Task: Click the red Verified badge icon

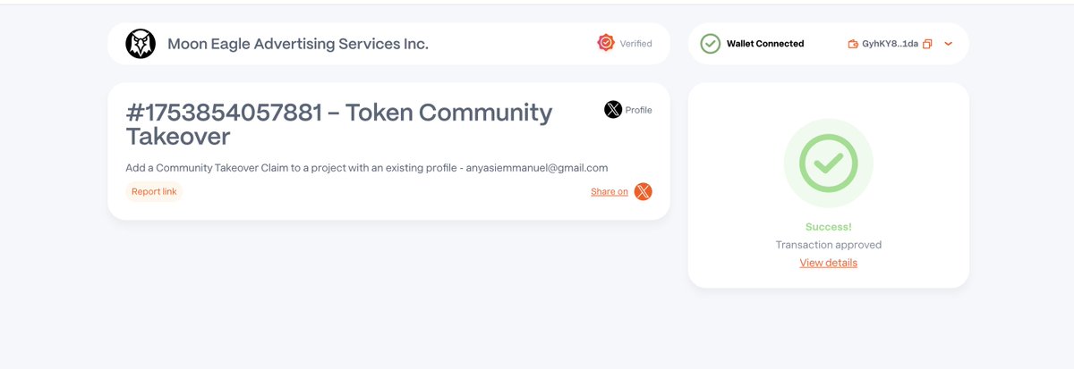Action: point(606,43)
